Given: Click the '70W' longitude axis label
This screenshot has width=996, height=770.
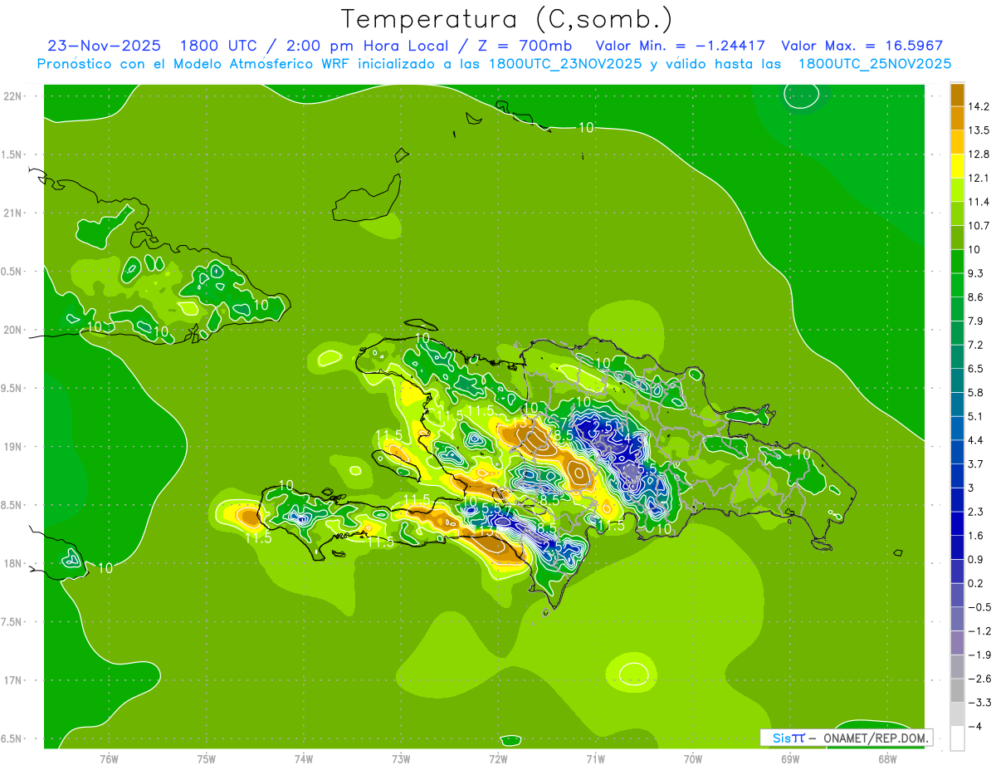Looking at the screenshot, I should coord(693,758).
